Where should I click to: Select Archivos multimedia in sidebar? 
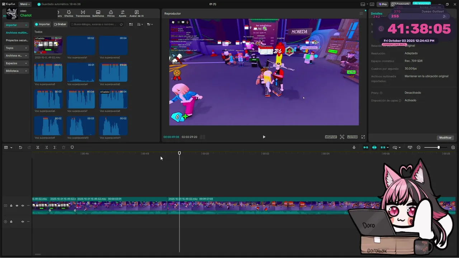pos(17,33)
